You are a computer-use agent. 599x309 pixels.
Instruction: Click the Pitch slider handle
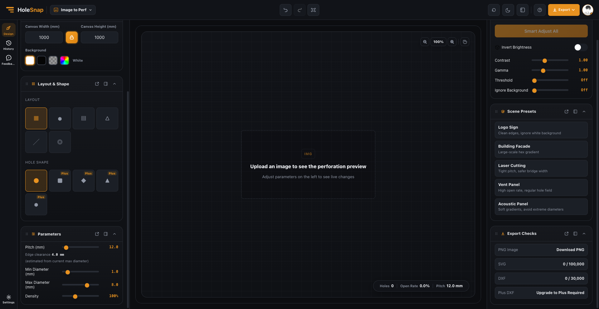[x=66, y=247]
